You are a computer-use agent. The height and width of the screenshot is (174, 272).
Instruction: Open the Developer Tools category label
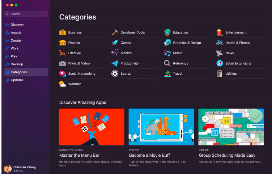[x=133, y=32]
